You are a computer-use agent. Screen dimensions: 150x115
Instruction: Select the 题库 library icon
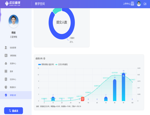click(6, 71)
